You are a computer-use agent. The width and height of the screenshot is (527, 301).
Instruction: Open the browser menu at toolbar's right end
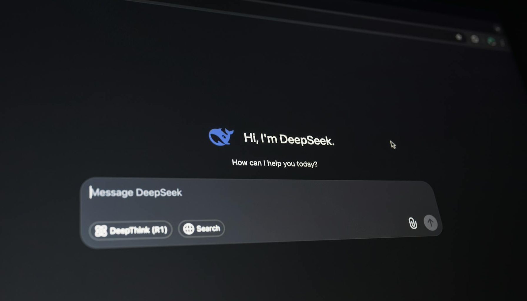(503, 43)
